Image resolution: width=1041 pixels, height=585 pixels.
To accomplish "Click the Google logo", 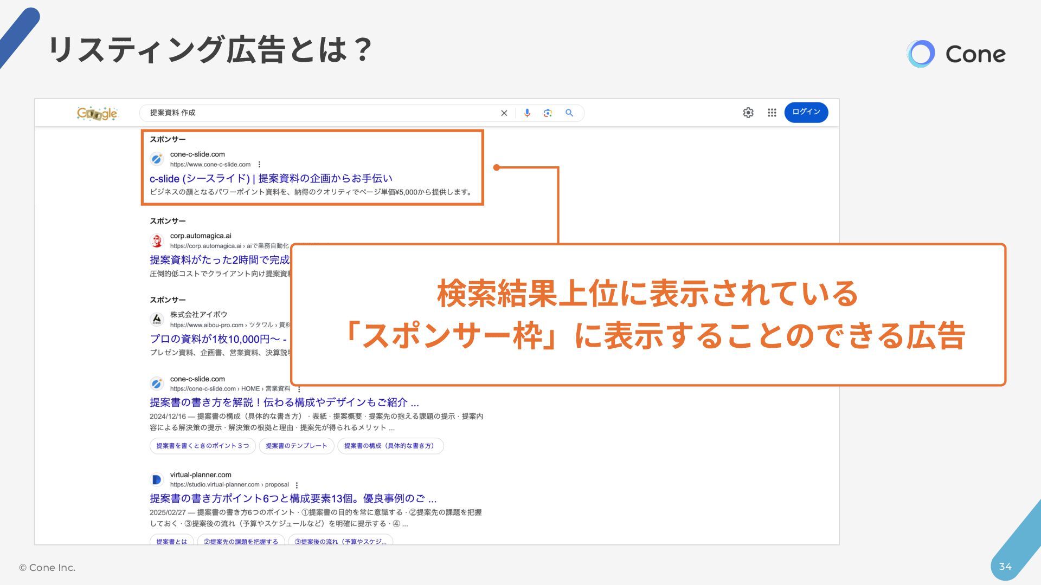I will (97, 113).
